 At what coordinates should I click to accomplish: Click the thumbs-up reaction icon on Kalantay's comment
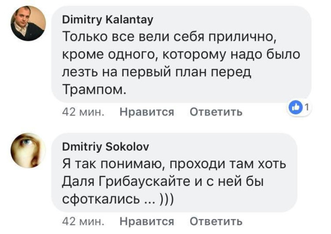coord(296,108)
